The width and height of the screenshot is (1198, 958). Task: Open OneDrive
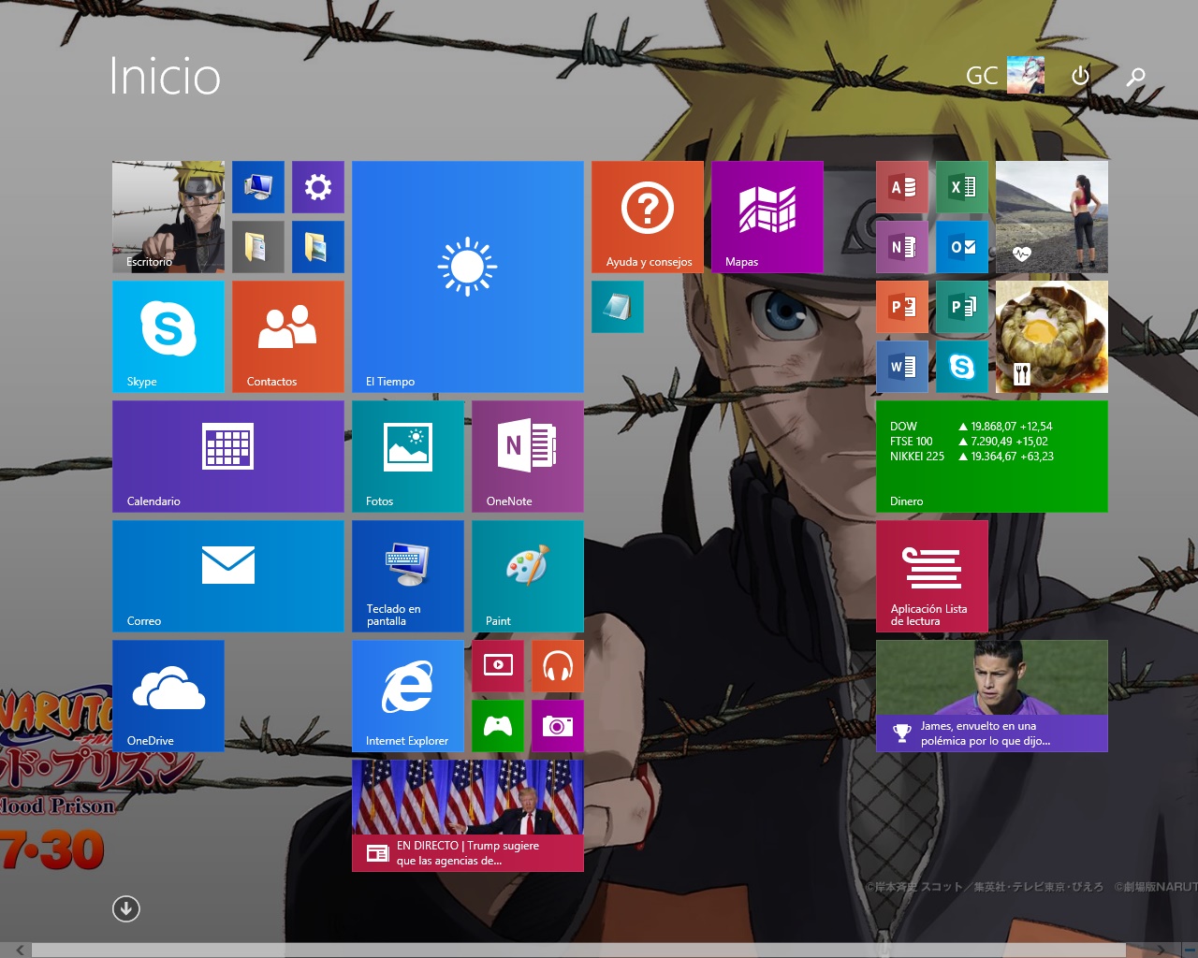pyautogui.click(x=168, y=695)
